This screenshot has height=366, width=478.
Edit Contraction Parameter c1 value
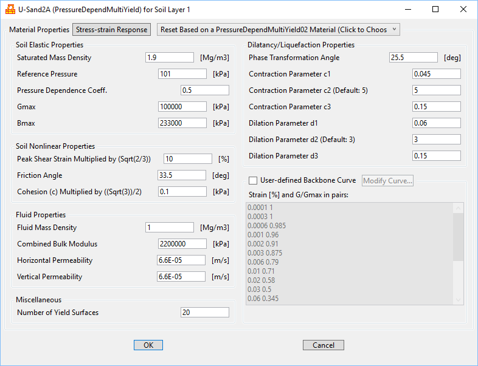pos(436,74)
